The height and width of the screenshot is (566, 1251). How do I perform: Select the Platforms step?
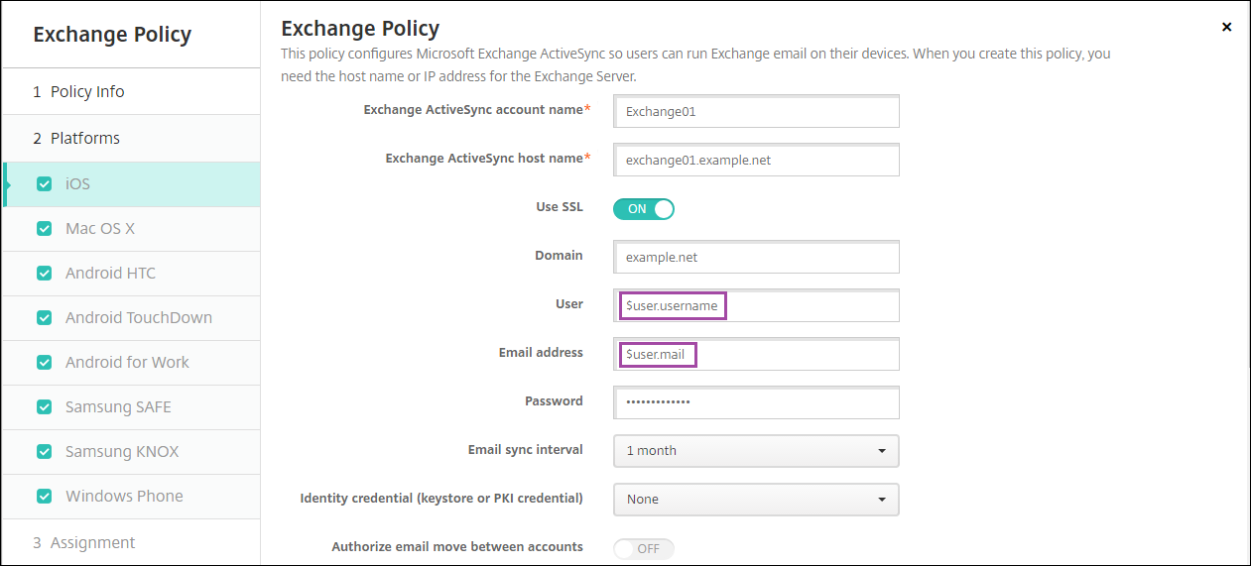pyautogui.click(x=84, y=138)
